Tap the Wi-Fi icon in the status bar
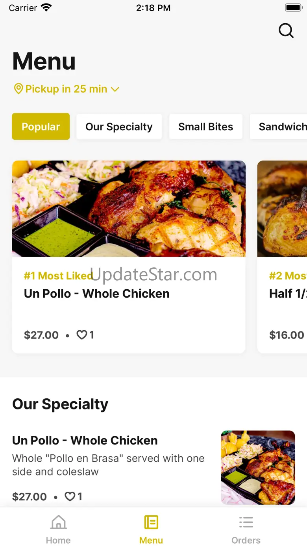The height and width of the screenshot is (546, 307). point(46,7)
